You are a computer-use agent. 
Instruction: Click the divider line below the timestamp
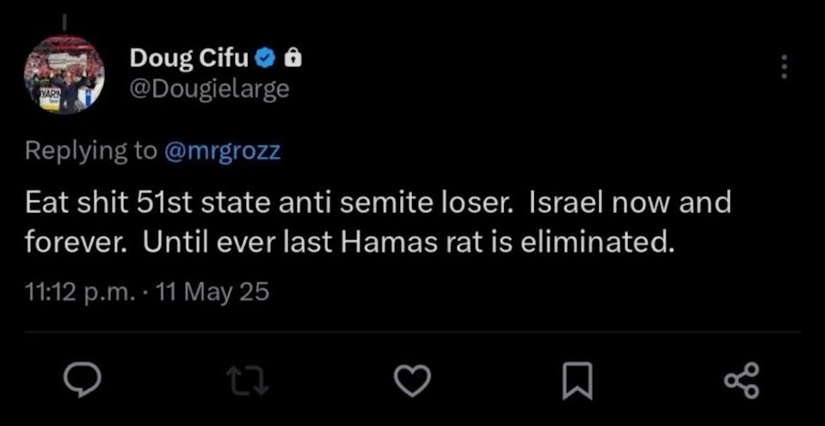[412, 331]
